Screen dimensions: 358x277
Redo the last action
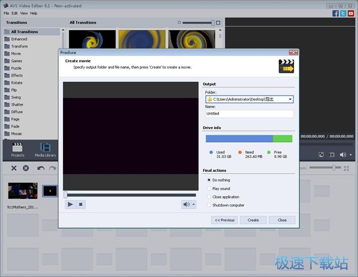click(x=53, y=168)
